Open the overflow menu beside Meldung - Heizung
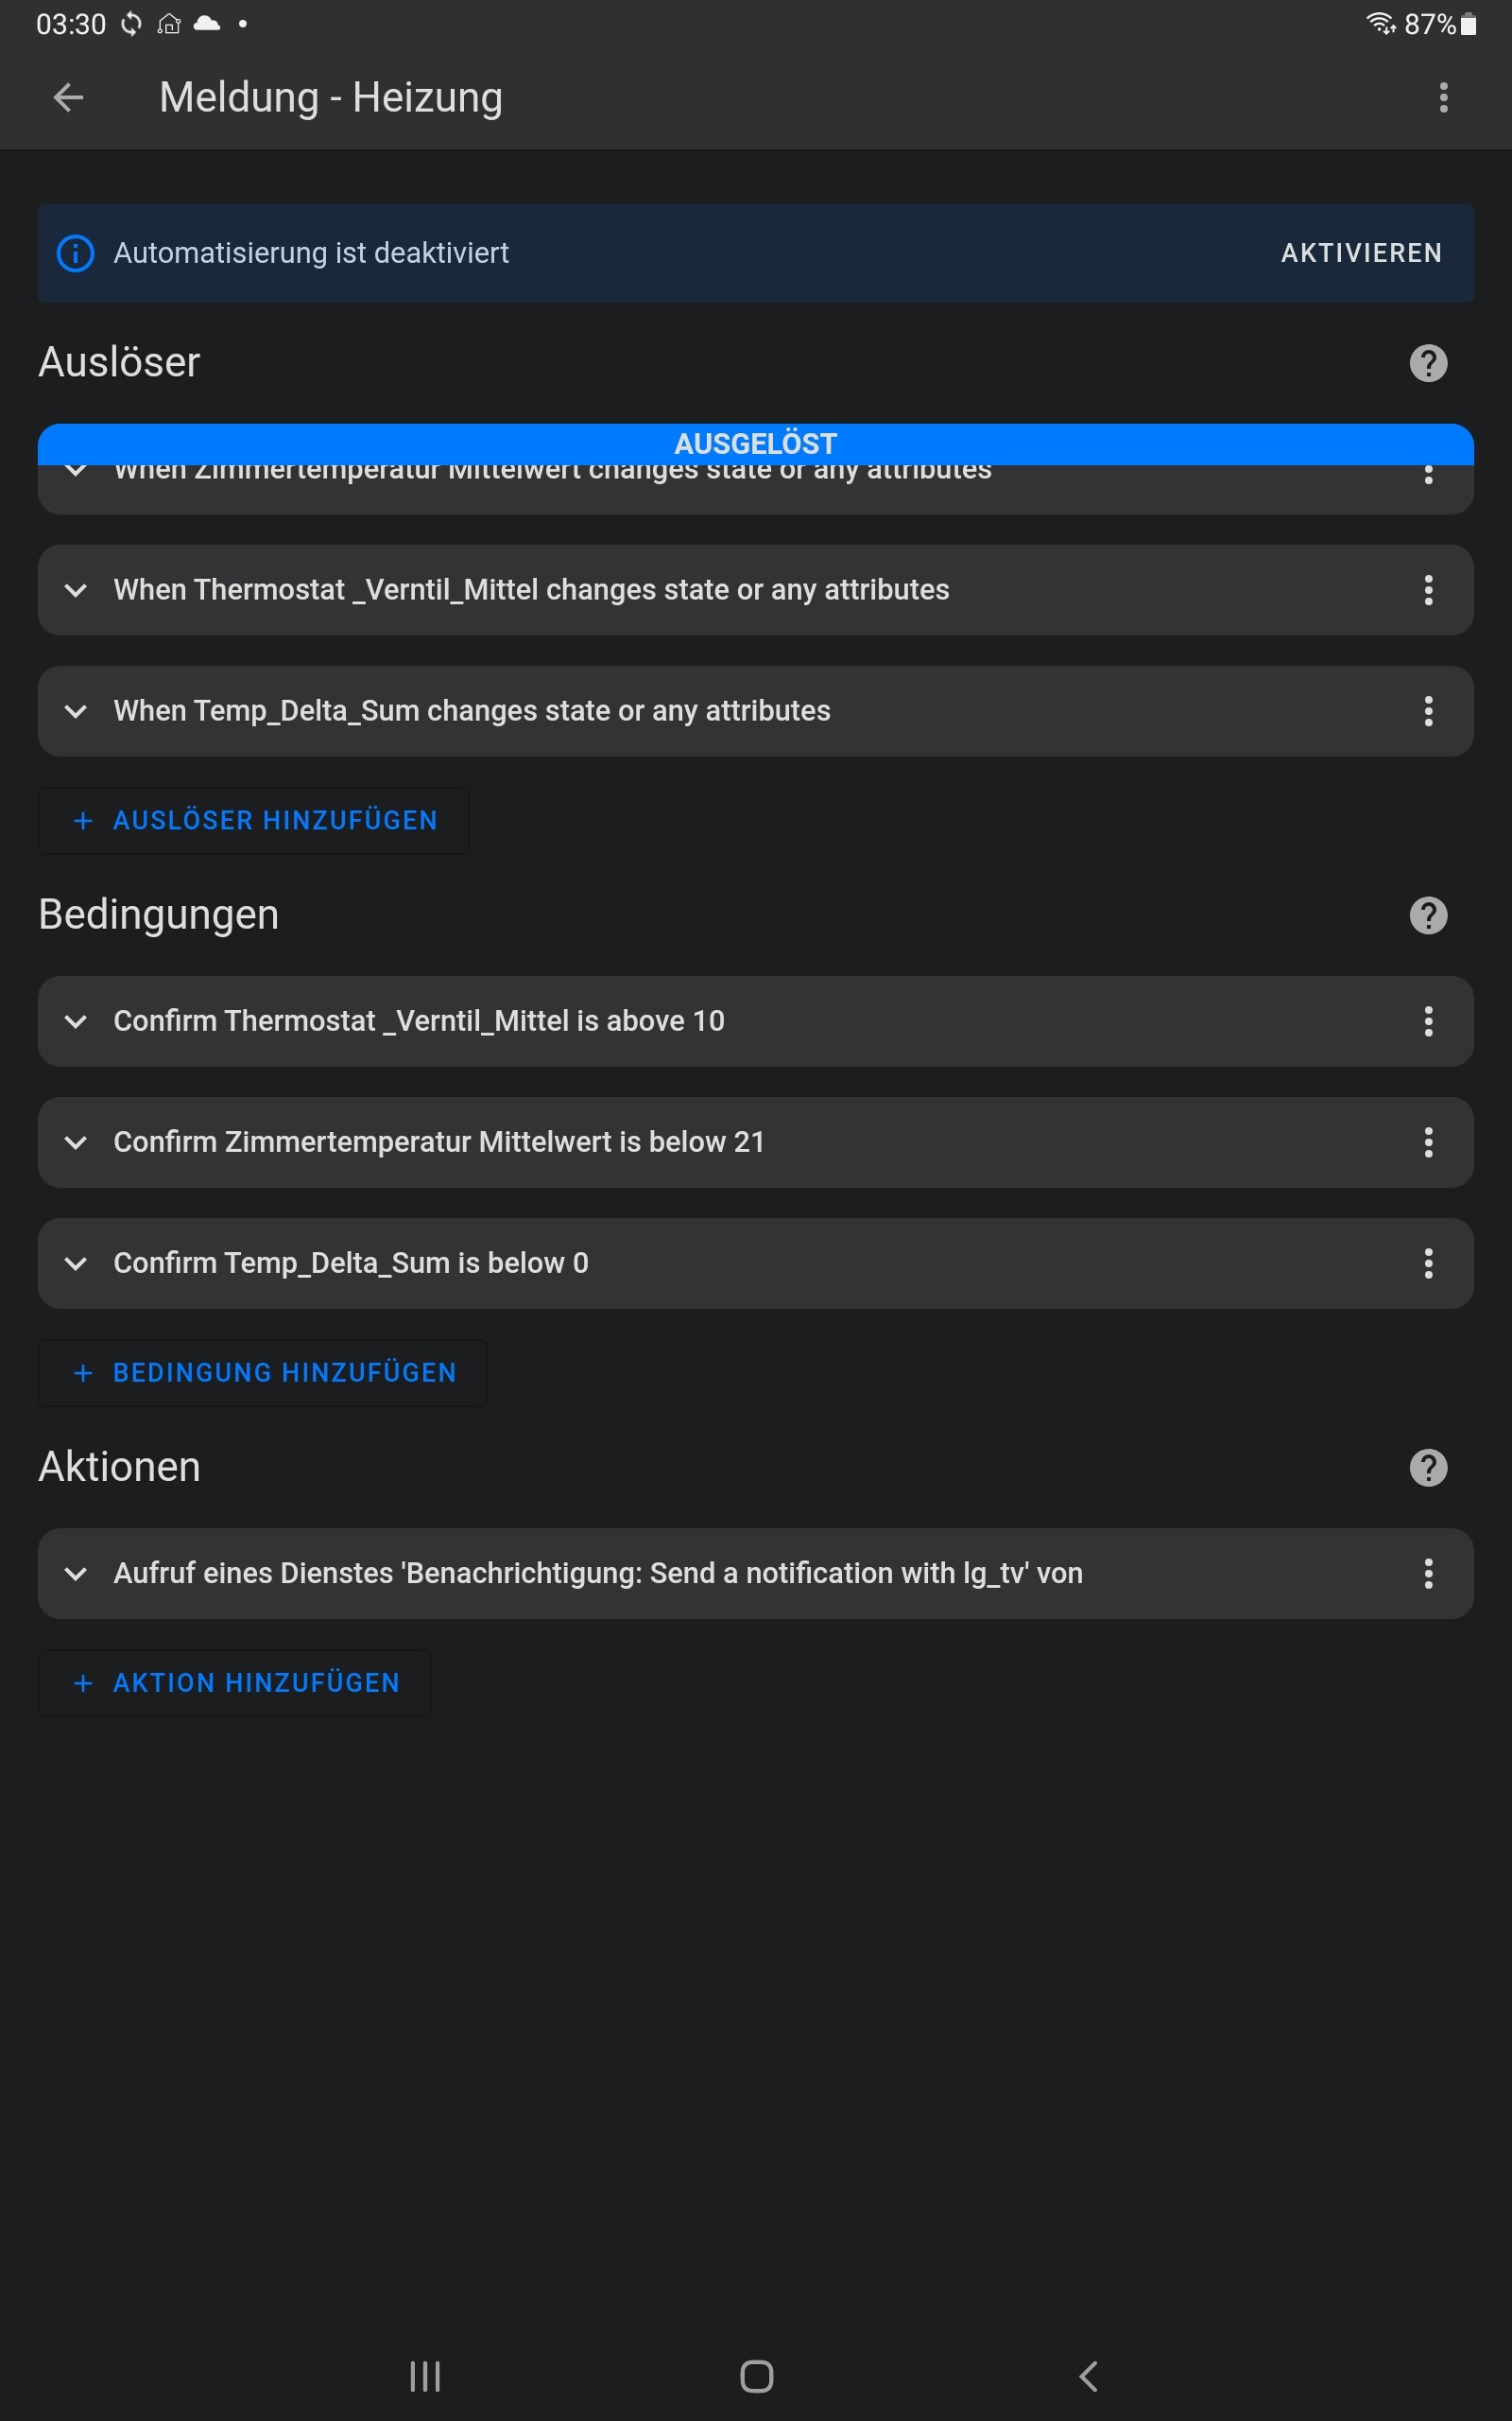1512x2421 pixels. [x=1443, y=98]
